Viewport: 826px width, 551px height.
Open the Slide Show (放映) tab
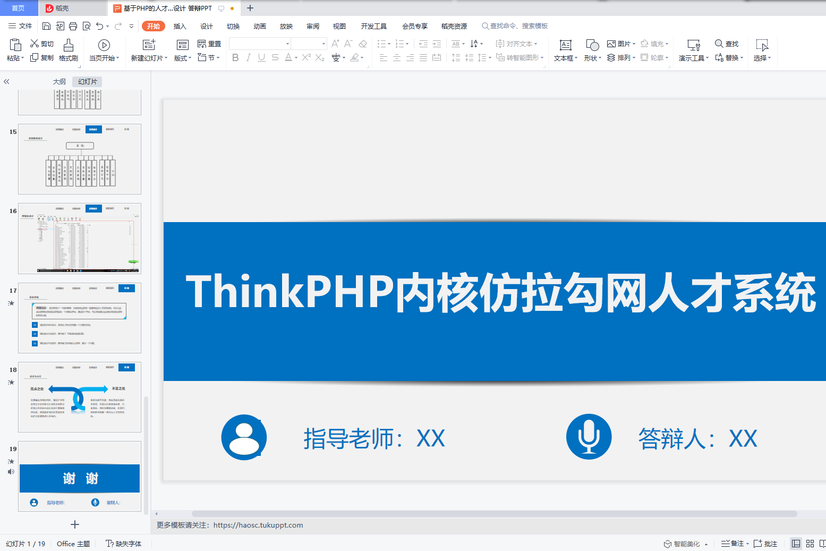click(x=286, y=26)
